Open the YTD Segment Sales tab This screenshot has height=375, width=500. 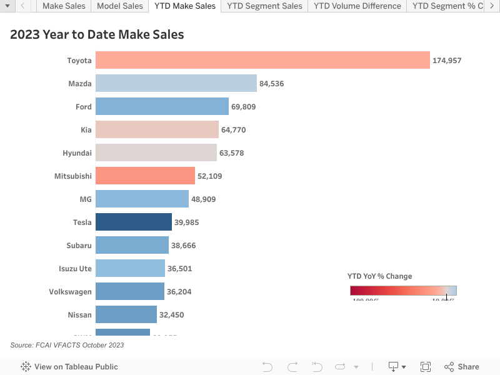tap(264, 6)
